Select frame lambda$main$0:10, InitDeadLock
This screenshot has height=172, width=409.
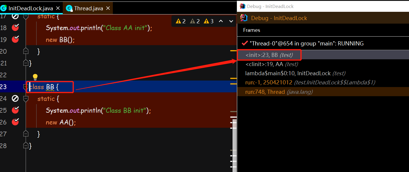coord(323,73)
